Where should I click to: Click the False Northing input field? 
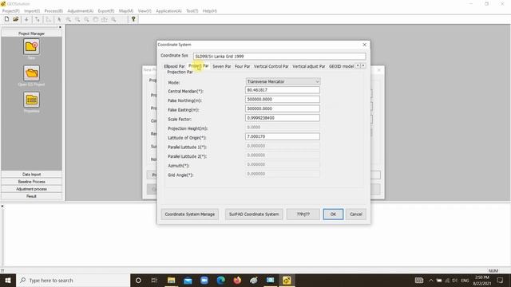[x=283, y=99]
